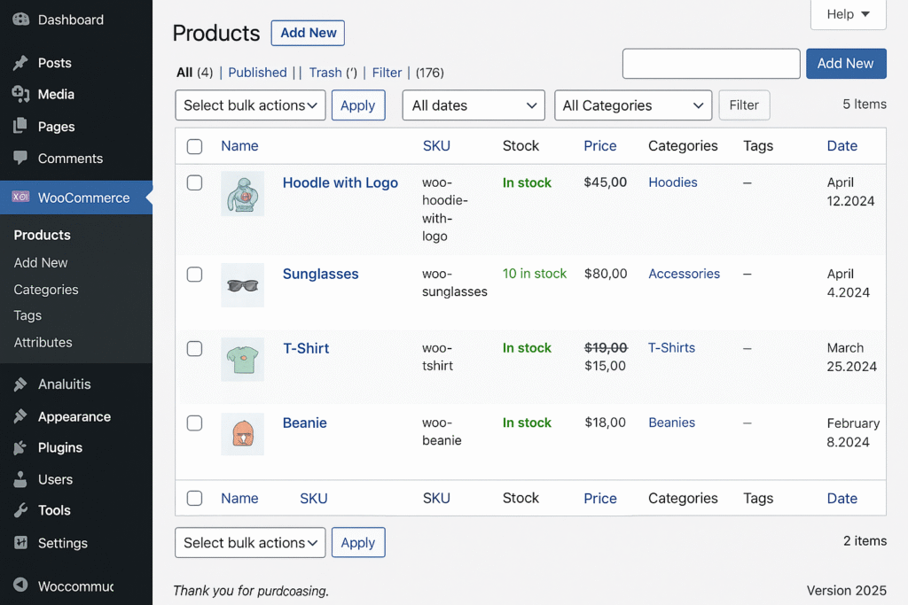Open the All dates dropdown

tap(474, 105)
